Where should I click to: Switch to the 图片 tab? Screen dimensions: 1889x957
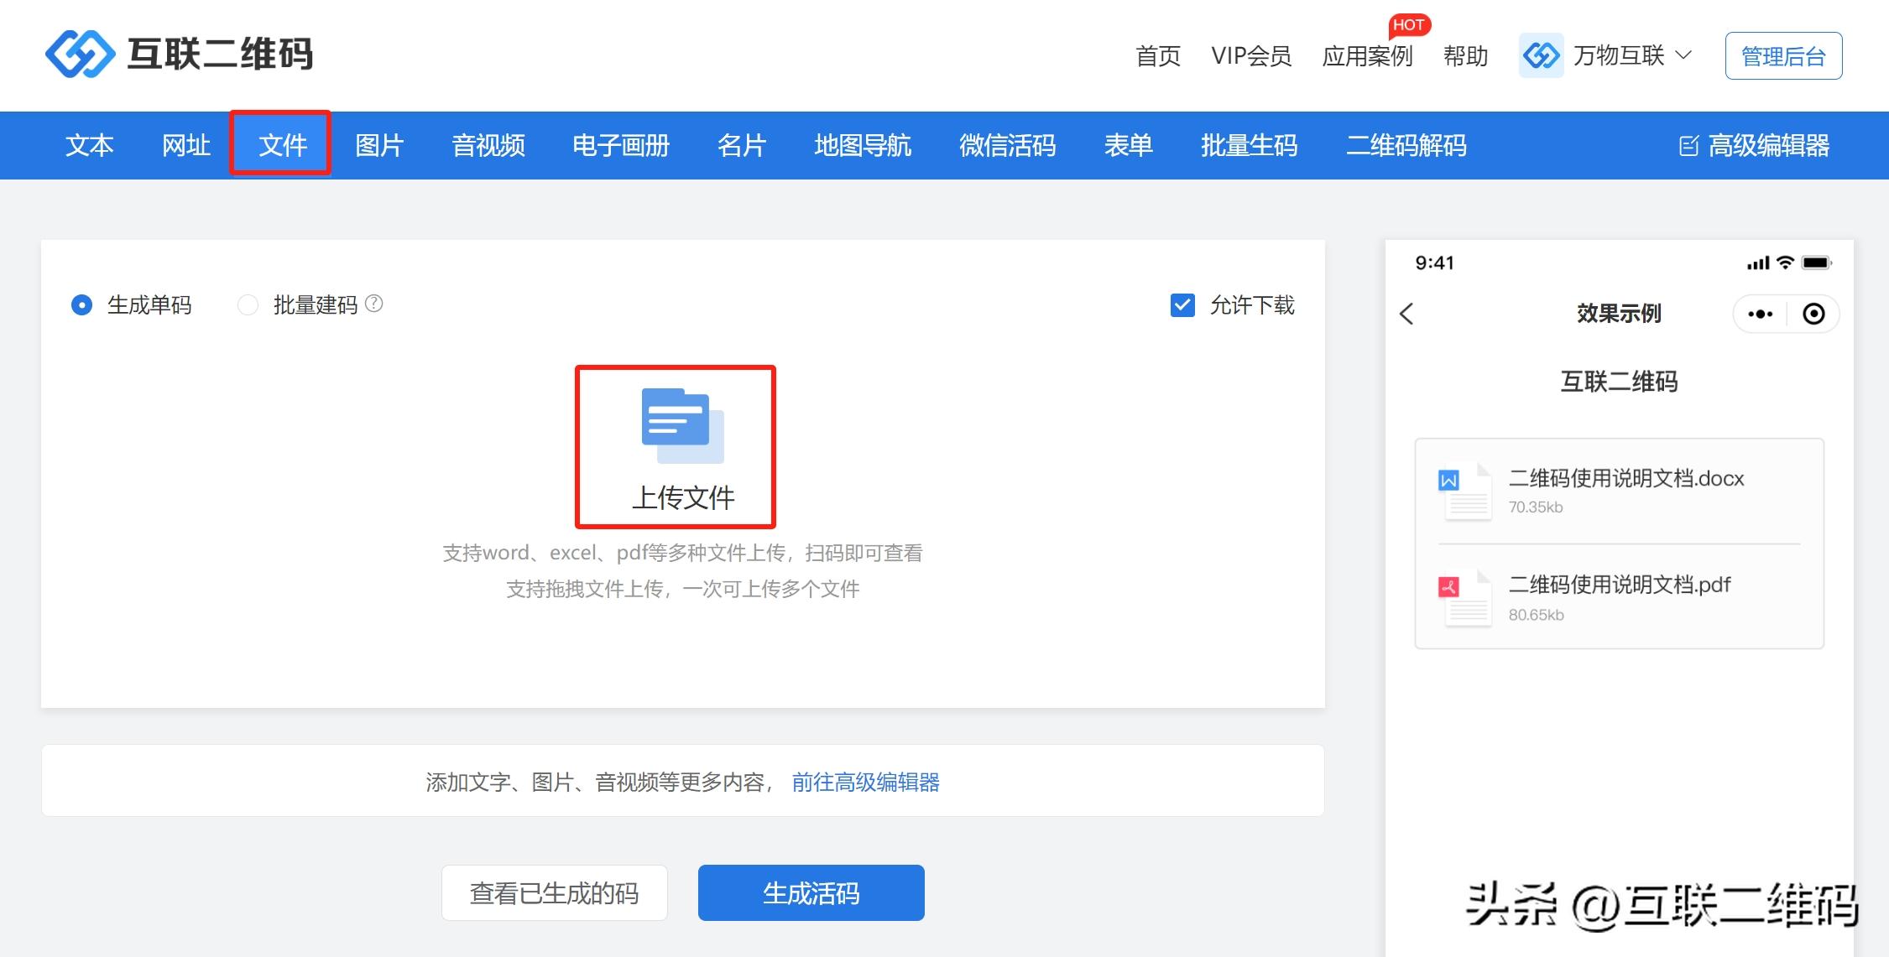coord(379,145)
